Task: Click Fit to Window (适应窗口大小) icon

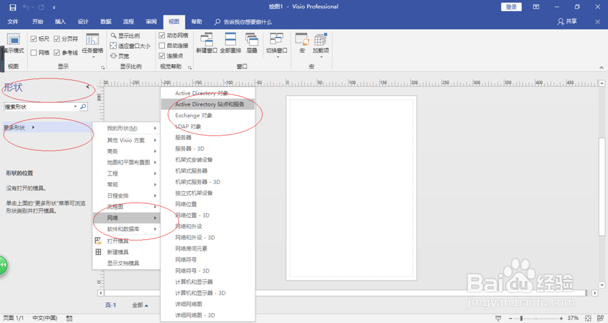Action: 113,46
